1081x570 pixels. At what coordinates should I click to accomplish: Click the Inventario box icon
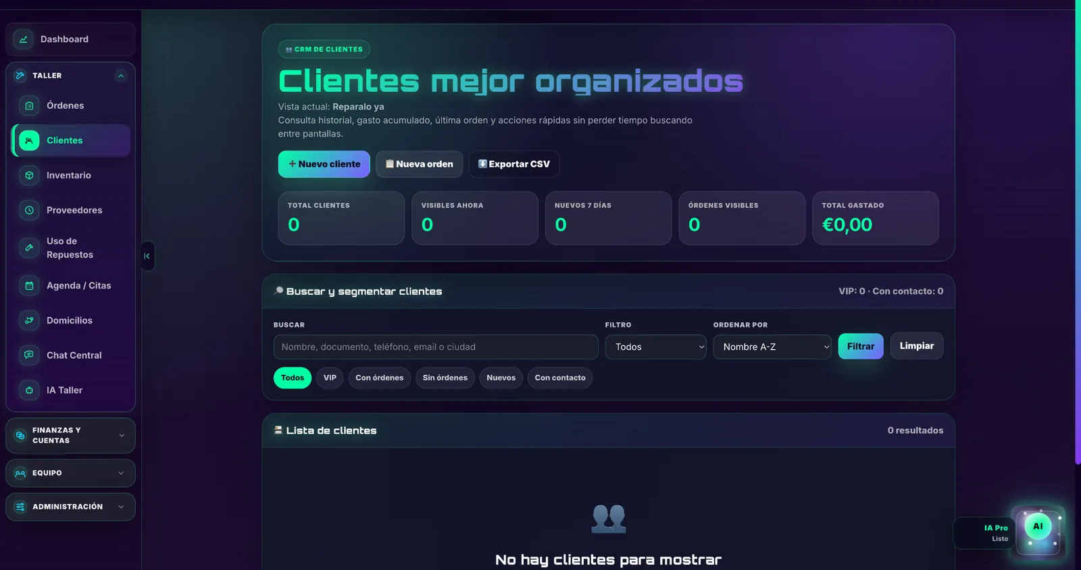pyautogui.click(x=29, y=176)
